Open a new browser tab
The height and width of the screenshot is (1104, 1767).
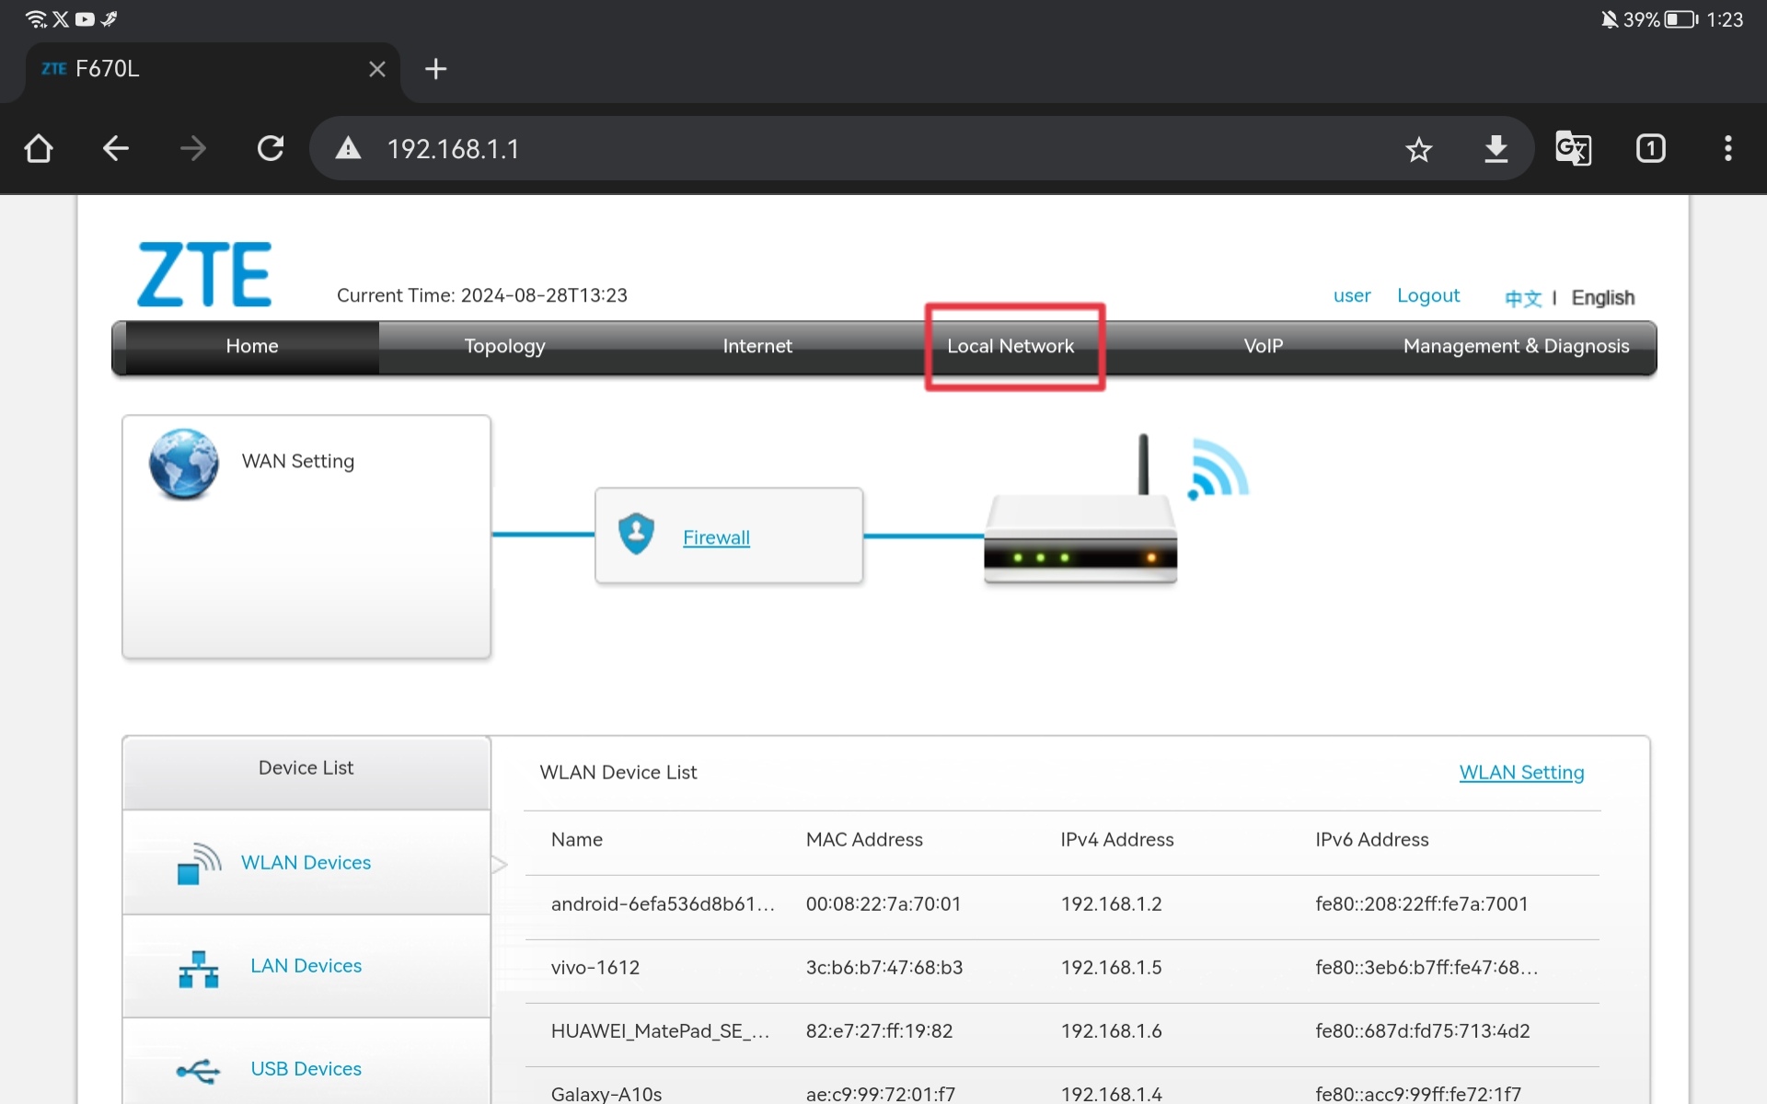[x=435, y=69]
